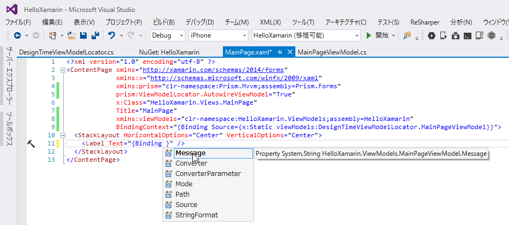Click the New Project toolbar icon

point(52,35)
